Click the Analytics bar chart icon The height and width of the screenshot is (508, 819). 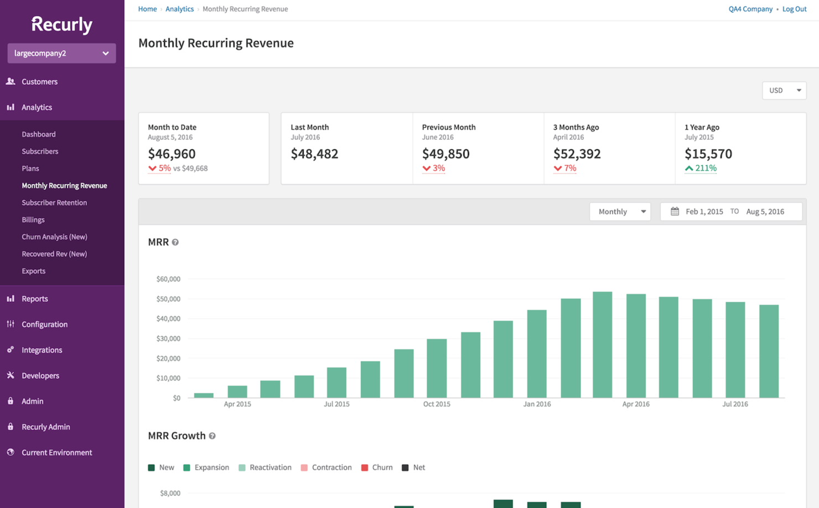click(11, 107)
